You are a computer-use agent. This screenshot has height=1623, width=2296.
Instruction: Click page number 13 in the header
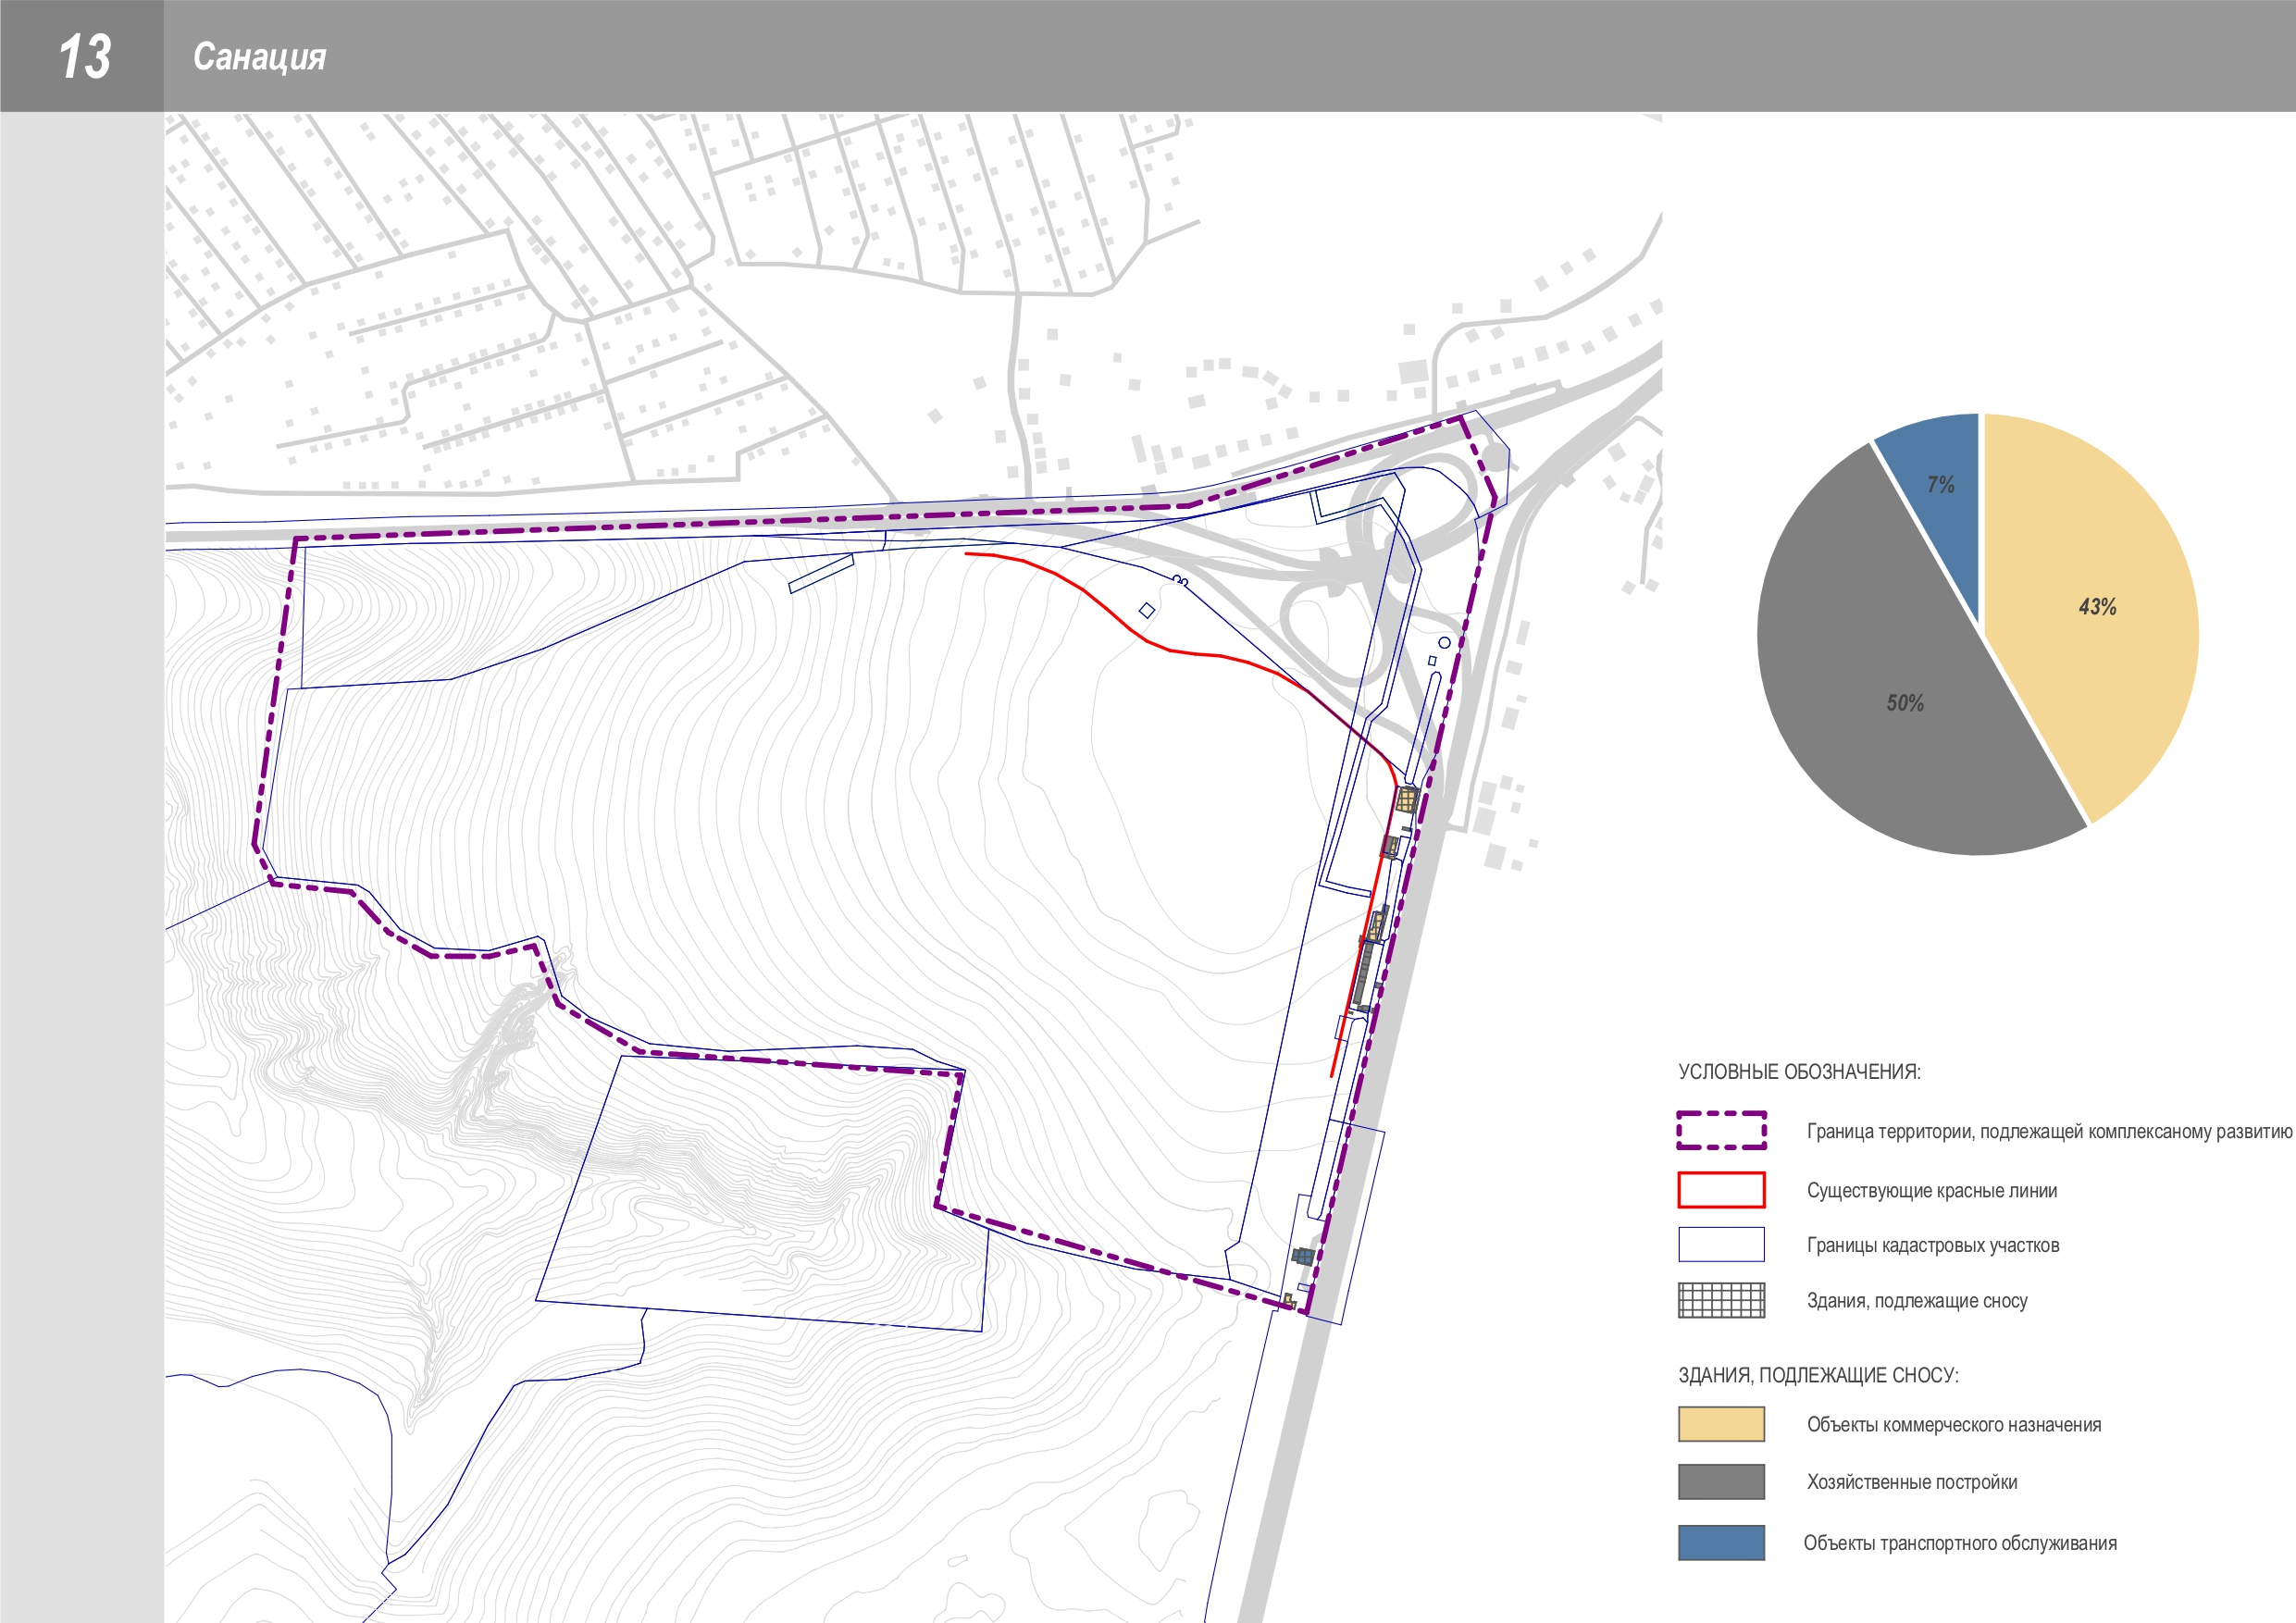84,57
